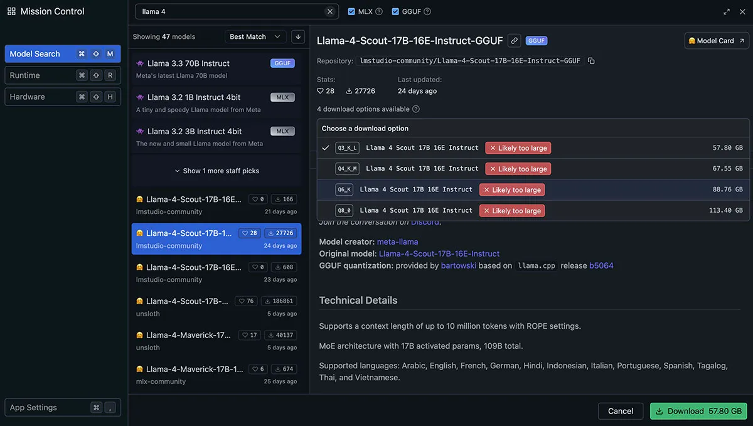This screenshot has height=426, width=753.
Task: Click the Q8_0 quantization tag
Action: point(344,211)
